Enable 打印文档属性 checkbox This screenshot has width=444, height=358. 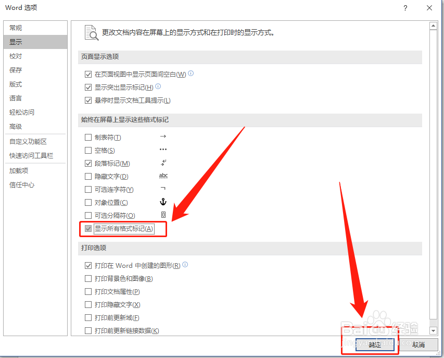tap(88, 292)
